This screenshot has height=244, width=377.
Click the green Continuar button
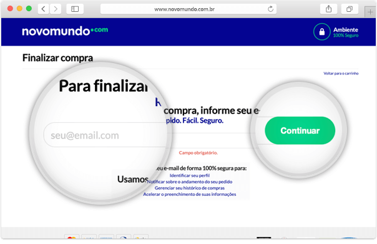300,130
